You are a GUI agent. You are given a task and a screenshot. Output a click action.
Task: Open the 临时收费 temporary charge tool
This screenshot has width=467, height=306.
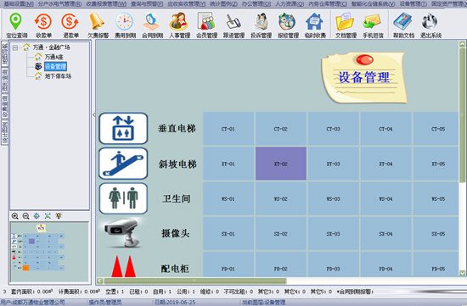pyautogui.click(x=315, y=25)
